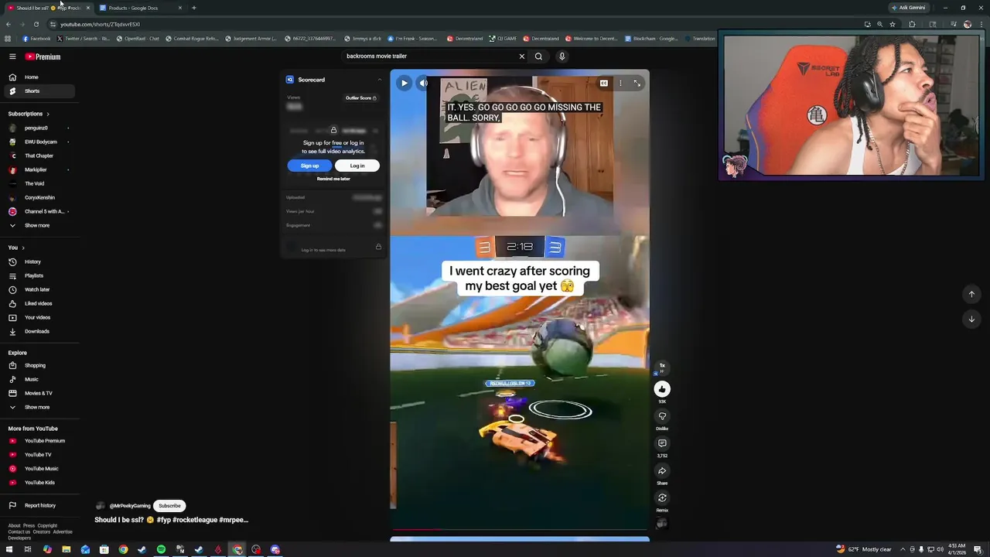Image resolution: width=990 pixels, height=557 pixels.
Task: Seek on the Short's red progress bar
Action: (520, 530)
